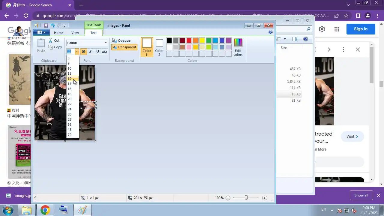Click the Explorer window search magnifier icon
This screenshot has width=384, height=216.
click(x=308, y=29)
